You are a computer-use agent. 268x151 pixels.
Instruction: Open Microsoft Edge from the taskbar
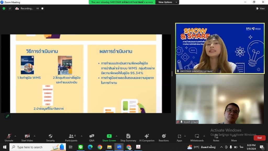(x=90, y=147)
